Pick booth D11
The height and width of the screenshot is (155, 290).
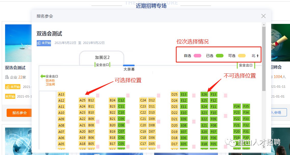pyautogui.click(x=152, y=106)
